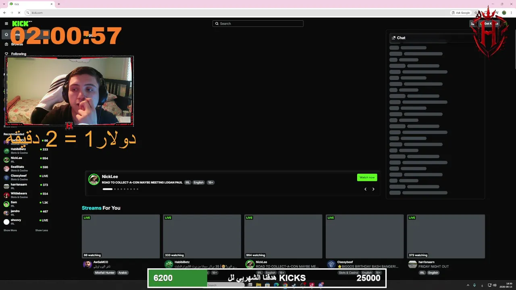The image size is (516, 290).
Task: Stop loading the page with the X button
Action: tap(19, 12)
